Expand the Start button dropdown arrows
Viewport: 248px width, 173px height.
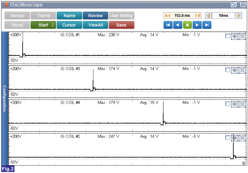(x=53, y=25)
